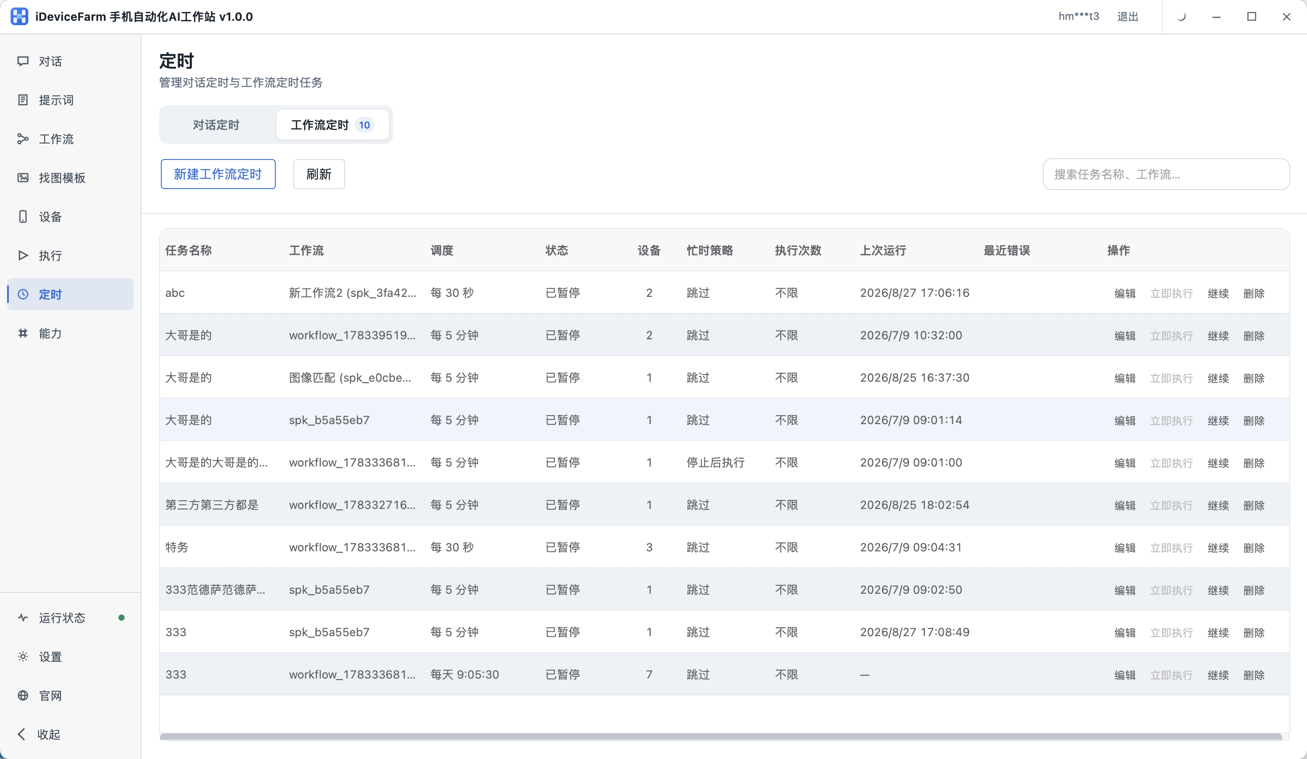This screenshot has width=1307, height=759.
Task: Open the 执行 play icon in sidebar
Action: coord(23,256)
